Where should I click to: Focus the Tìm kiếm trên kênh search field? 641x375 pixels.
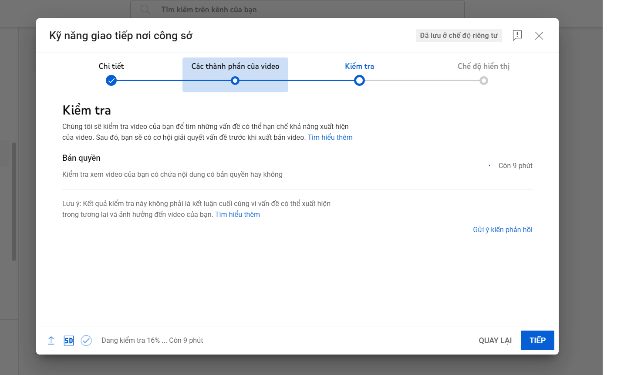(x=305, y=10)
